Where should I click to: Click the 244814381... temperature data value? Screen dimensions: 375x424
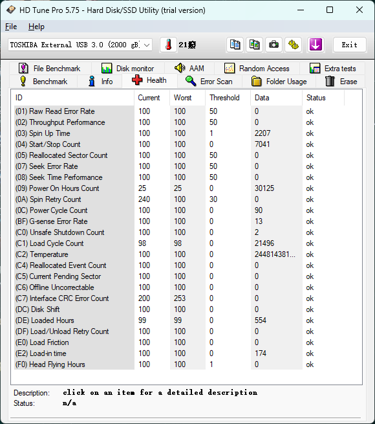pyautogui.click(x=275, y=254)
